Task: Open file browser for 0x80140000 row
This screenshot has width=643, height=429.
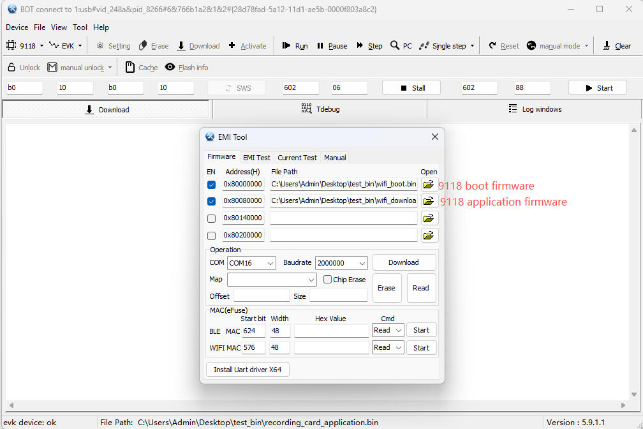Action: click(x=429, y=218)
